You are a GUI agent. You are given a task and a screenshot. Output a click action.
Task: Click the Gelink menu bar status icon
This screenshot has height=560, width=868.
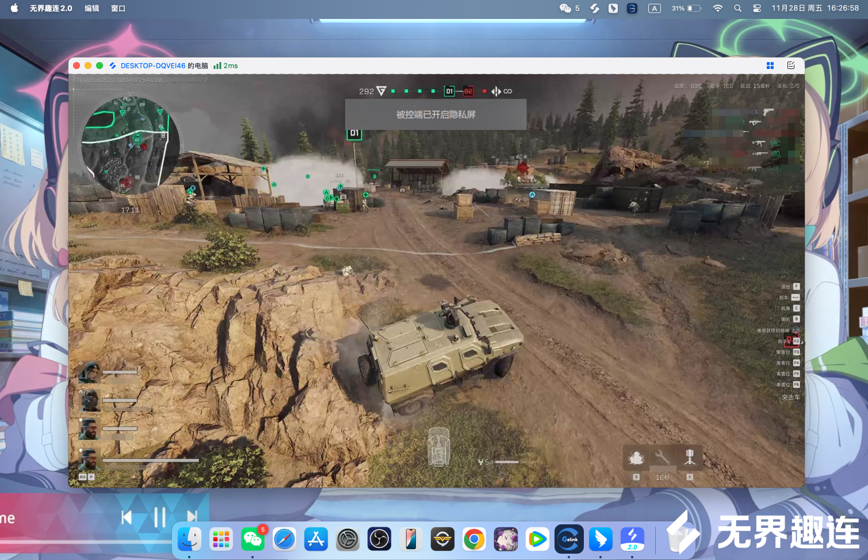coord(632,9)
